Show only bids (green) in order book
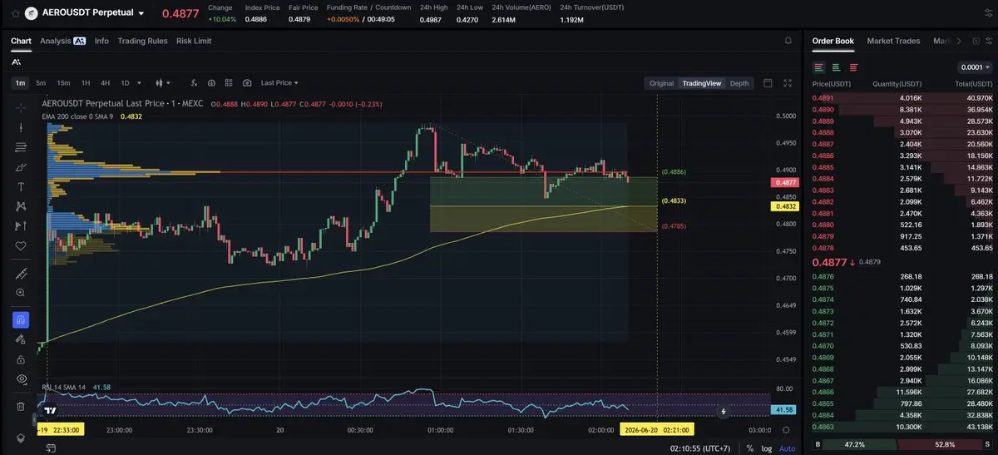998x455 pixels. pos(836,67)
